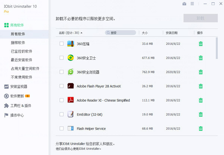Expand 安装监视器 in the sidebar
This screenshot has height=155, width=224.
pos(19,86)
